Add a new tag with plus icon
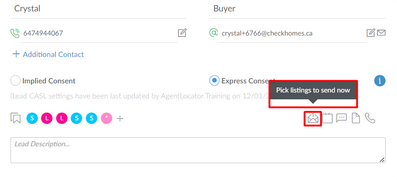The height and width of the screenshot is (180, 397). point(120,118)
